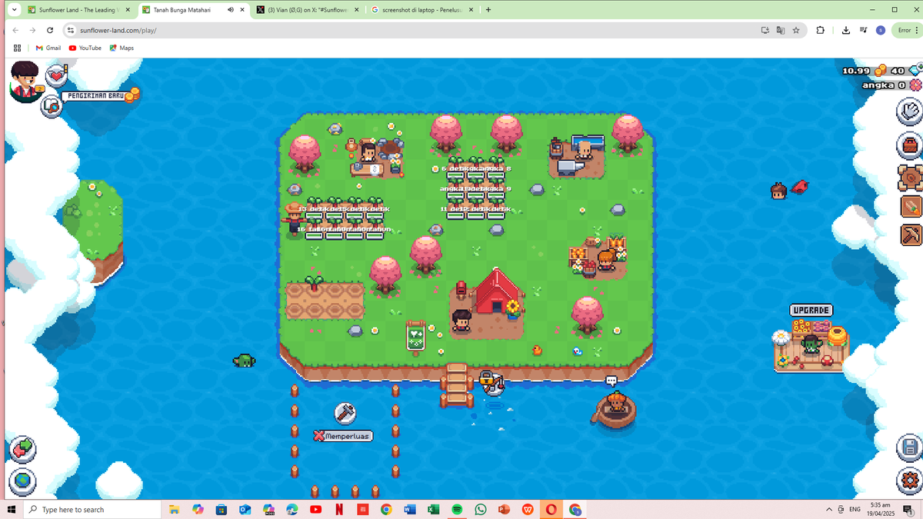The width and height of the screenshot is (923, 519).
Task: Mute the Tanah Bunga Matahari tab audio
Action: coord(231,10)
